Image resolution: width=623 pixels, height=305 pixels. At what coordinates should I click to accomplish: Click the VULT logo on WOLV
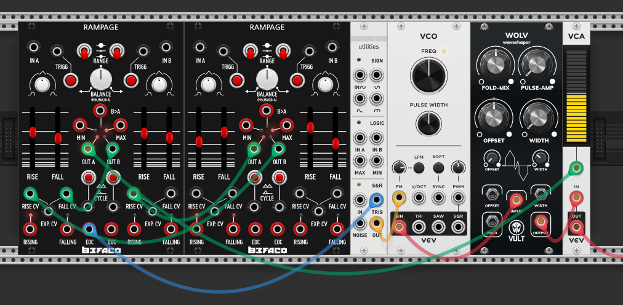coord(516,230)
